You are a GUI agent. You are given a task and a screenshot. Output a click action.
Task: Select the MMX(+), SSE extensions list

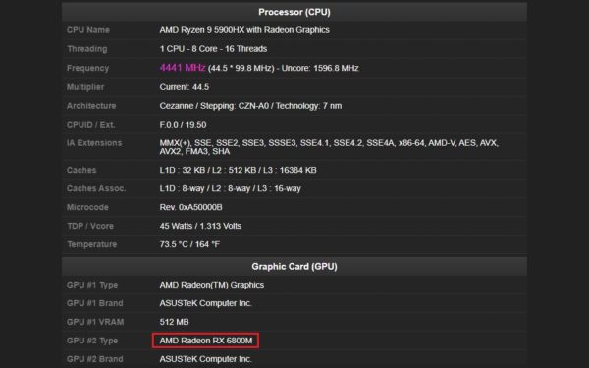[329, 147]
